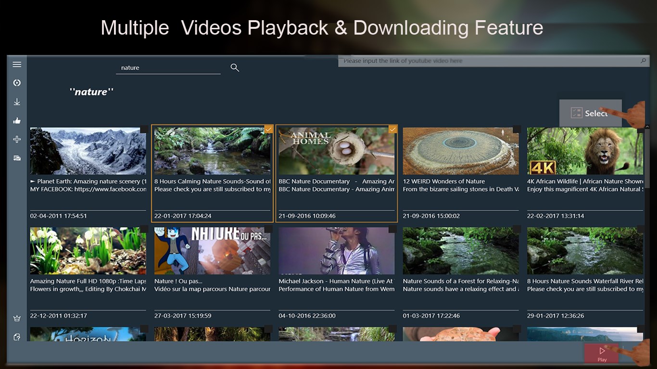Open the 8 Hours Nature Sounds Waterfall River thumbnail
This screenshot has width=657, height=369.
point(585,251)
